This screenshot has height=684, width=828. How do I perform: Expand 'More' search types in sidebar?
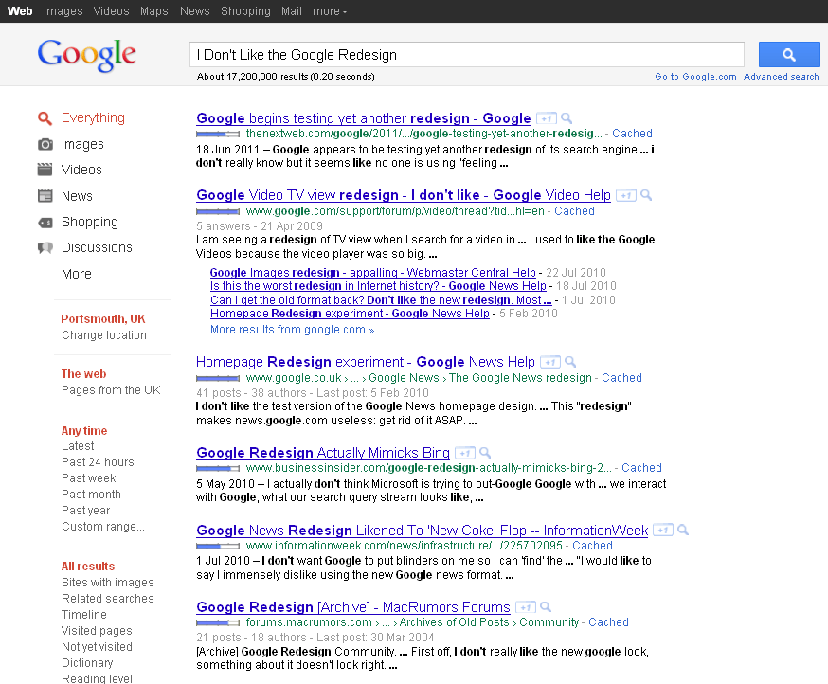pyautogui.click(x=77, y=274)
